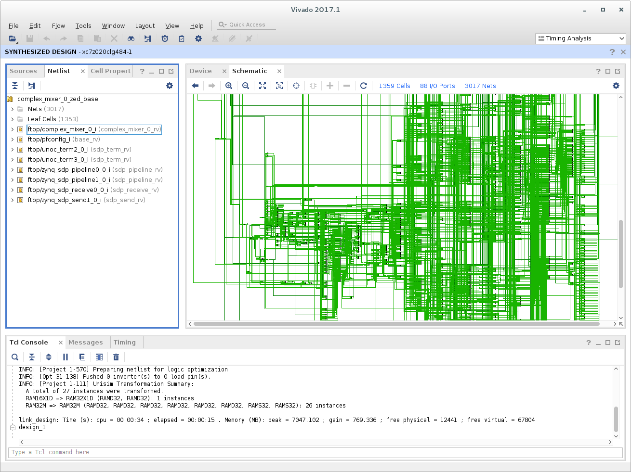Click the timing stopwatch icon in main toolbar

click(x=165, y=38)
